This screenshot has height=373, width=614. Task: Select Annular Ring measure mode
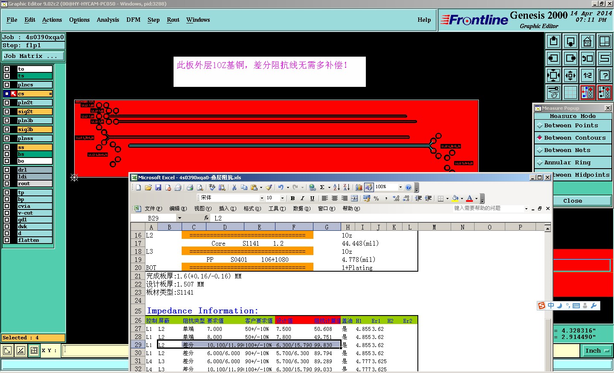click(x=573, y=163)
